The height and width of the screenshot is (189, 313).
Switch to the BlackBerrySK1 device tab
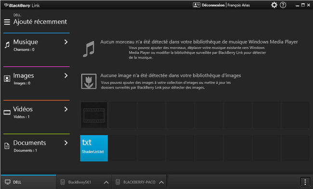tap(84, 182)
